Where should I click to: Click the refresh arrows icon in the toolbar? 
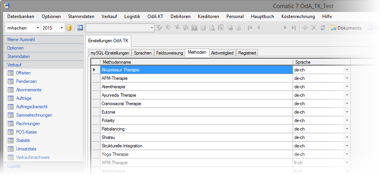coord(323,28)
